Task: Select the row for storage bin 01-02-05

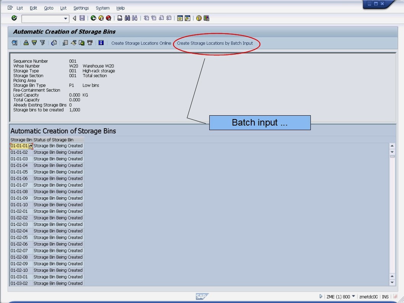Action: pyautogui.click(x=22, y=237)
